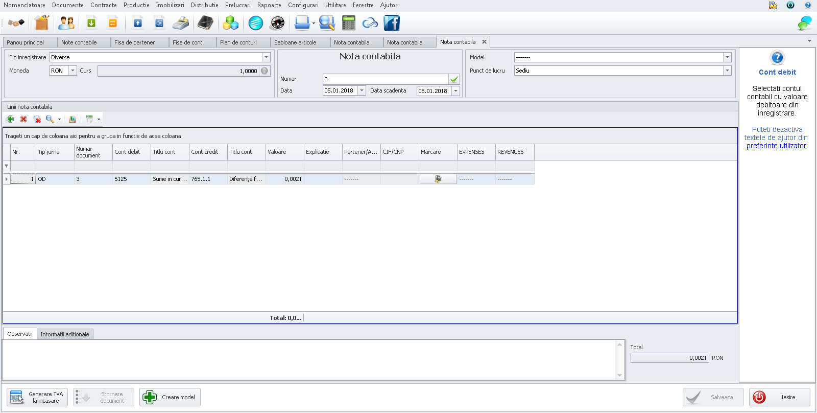Click the preferinte utilizator link
The width and height of the screenshot is (817, 413).
[x=776, y=146]
